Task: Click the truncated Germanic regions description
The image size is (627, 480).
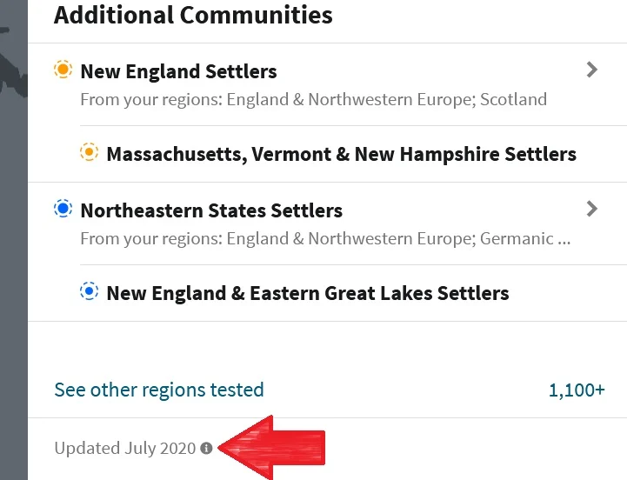Action: (x=325, y=239)
